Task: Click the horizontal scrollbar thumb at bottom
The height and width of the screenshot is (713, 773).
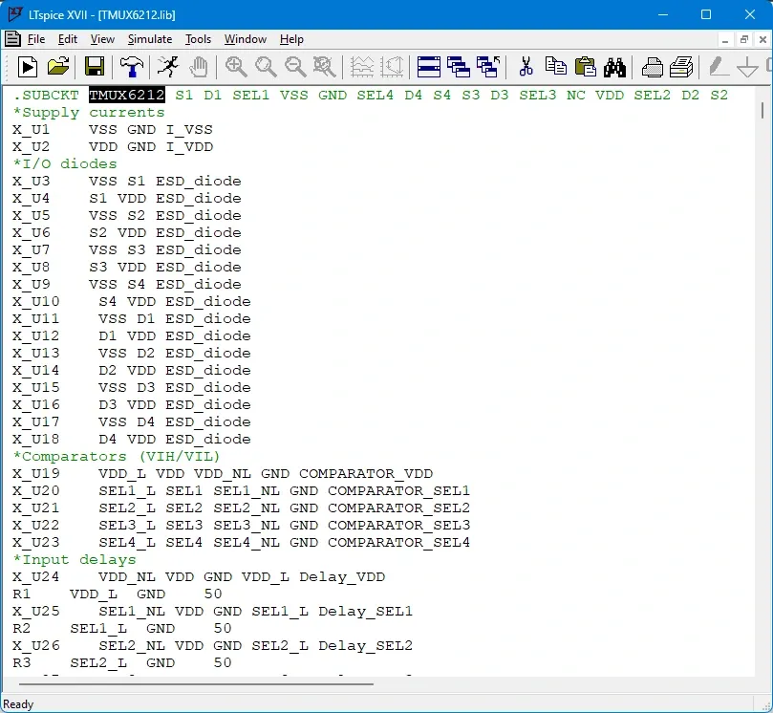Action: pos(196,684)
